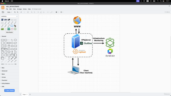
Task: Select the green area chart search result
Action: pyautogui.click(x=2, y=29)
